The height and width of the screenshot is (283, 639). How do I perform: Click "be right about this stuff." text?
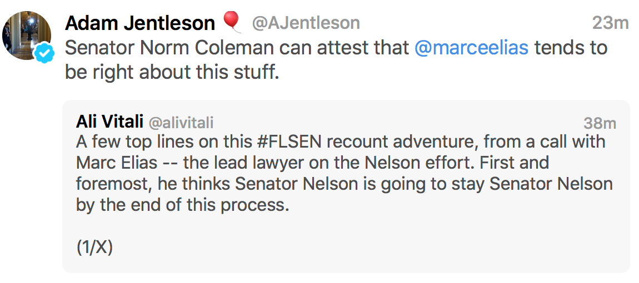click(x=172, y=72)
